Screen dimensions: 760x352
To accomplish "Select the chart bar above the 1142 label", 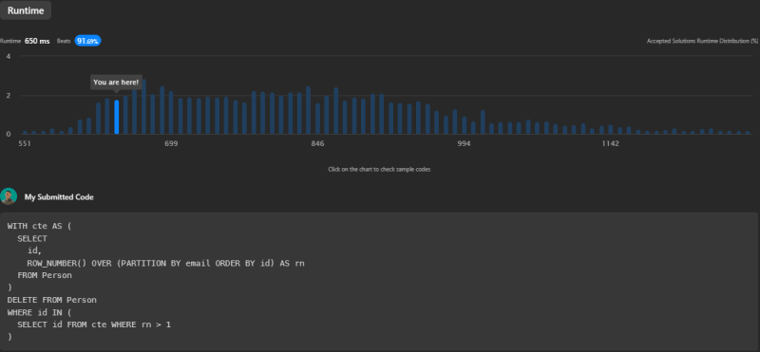I will click(x=611, y=129).
